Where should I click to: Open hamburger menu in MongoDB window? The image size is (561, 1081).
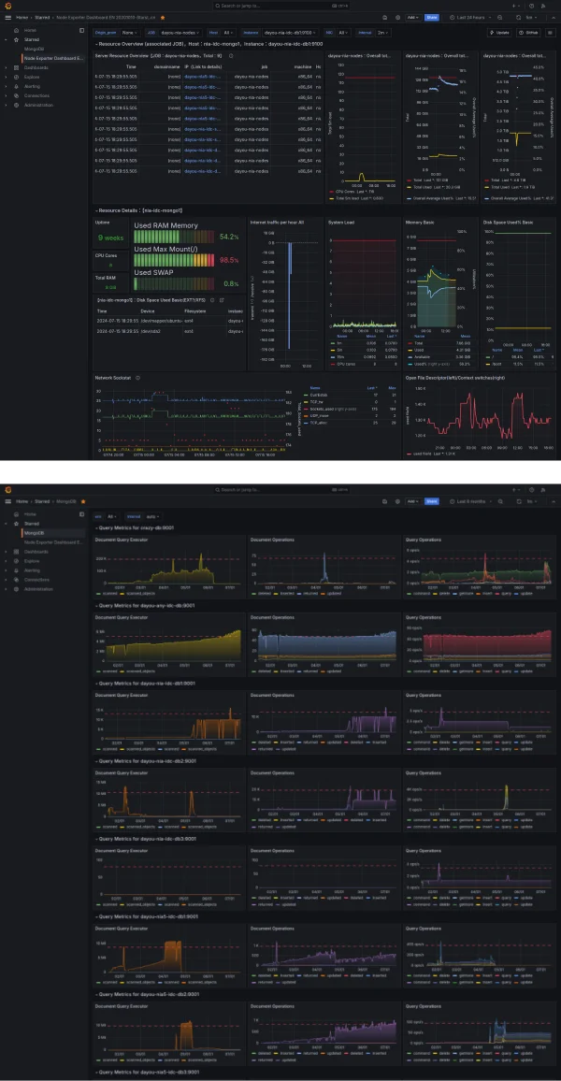(x=7, y=501)
